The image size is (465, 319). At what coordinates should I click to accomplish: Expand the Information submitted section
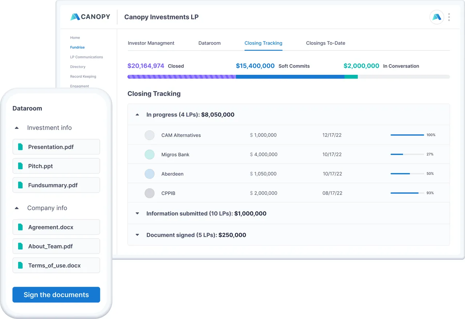tap(137, 213)
